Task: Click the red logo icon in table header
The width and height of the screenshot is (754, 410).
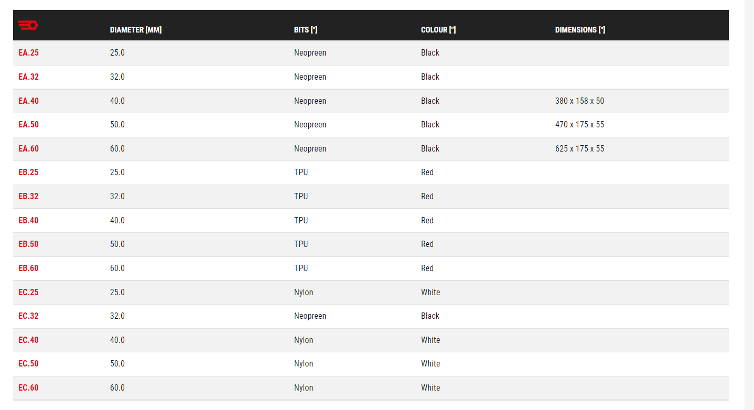Action: [x=28, y=25]
